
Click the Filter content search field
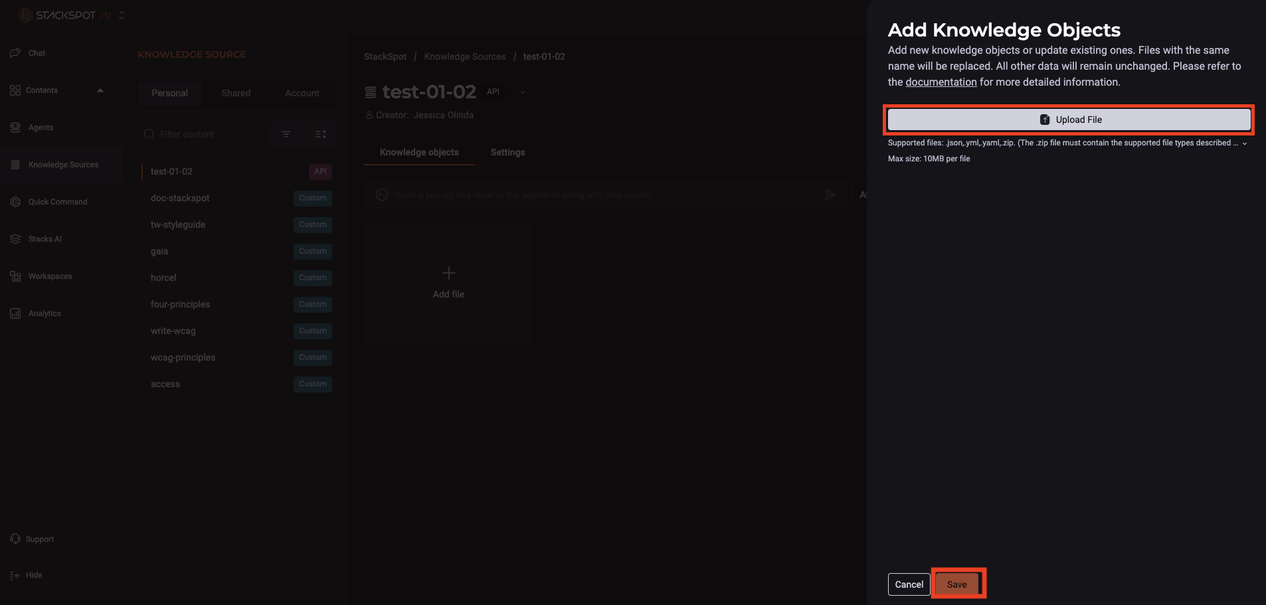pos(202,134)
